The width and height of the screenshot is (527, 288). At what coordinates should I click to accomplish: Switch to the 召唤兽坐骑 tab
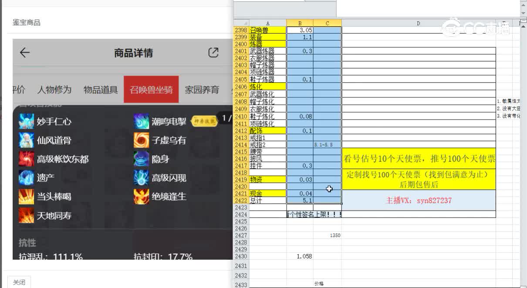(151, 90)
